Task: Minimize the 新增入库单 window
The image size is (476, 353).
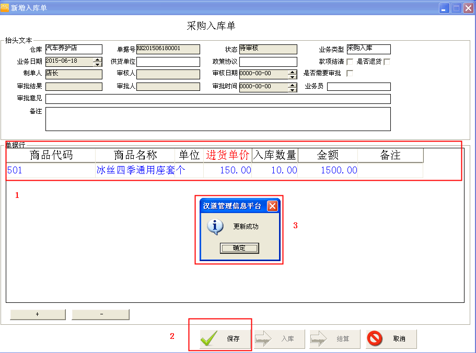Action: pyautogui.click(x=444, y=8)
